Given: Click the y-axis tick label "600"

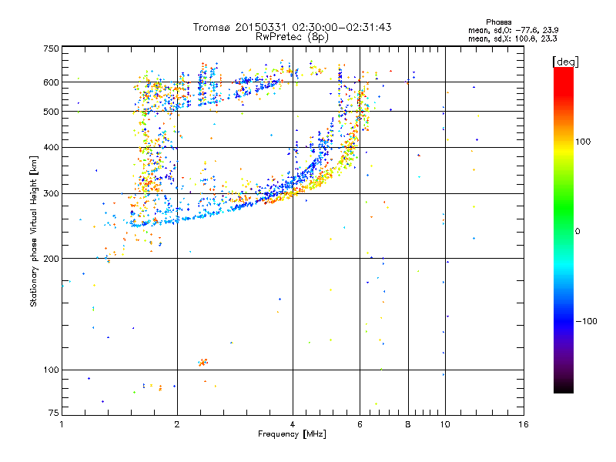Looking at the screenshot, I should click(x=51, y=82).
